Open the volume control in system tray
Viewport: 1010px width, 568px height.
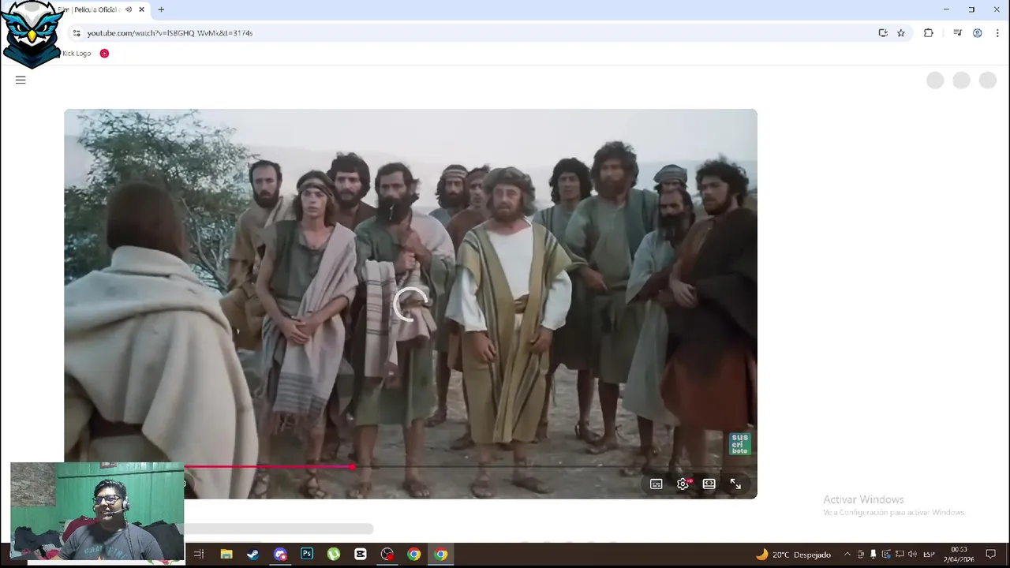pyautogui.click(x=913, y=555)
